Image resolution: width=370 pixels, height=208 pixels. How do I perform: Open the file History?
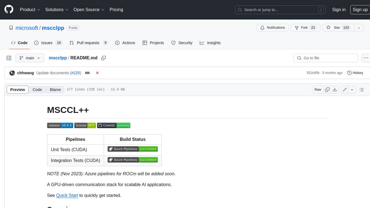point(355,73)
